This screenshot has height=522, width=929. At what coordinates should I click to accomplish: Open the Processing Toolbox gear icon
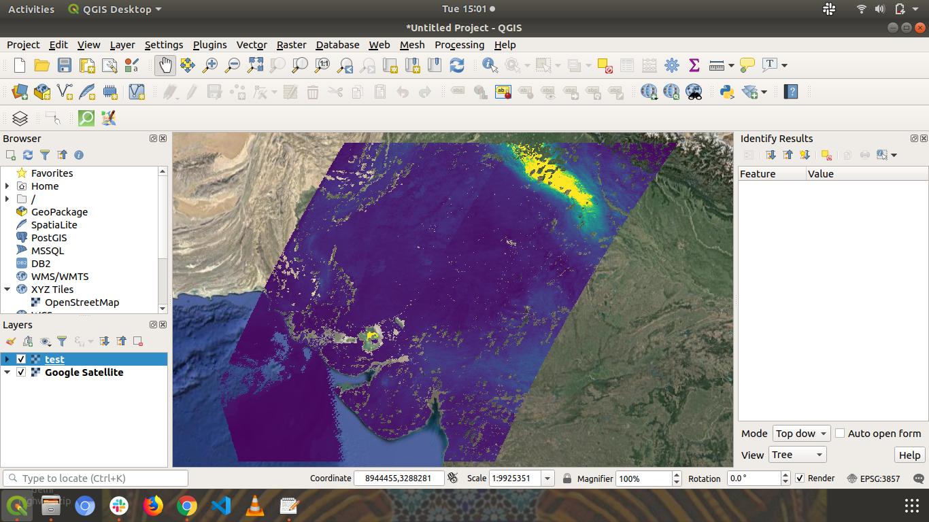tap(672, 65)
